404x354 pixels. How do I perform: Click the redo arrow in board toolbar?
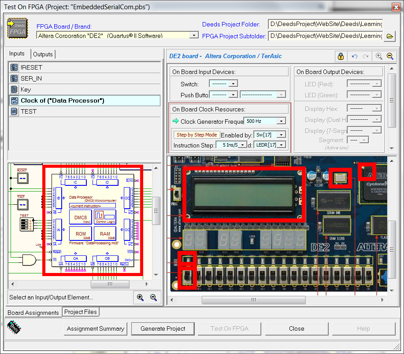366,56
